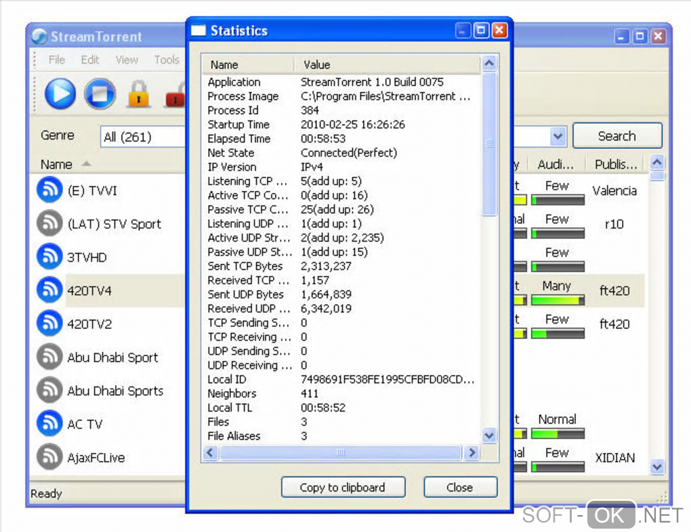Click channel list scrollbar down arrow
This screenshot has width=691, height=532.
pos(657,466)
